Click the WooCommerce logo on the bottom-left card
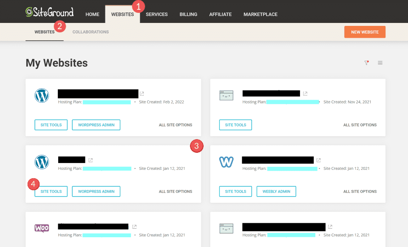 coord(42,228)
